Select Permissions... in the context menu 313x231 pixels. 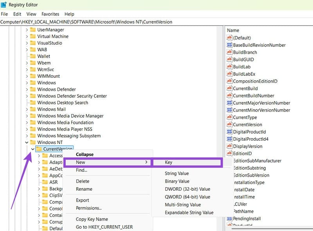(x=89, y=208)
